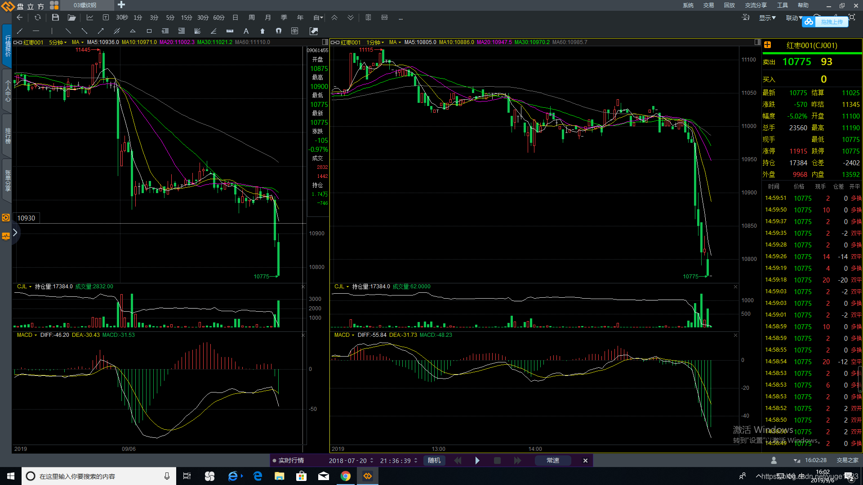Add a new tab with the plus icon
Screen dimensions: 863x485
click(x=121, y=4)
